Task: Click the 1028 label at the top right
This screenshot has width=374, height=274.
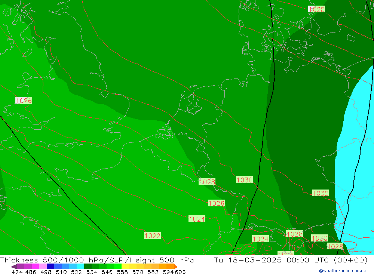Action: [316, 9]
